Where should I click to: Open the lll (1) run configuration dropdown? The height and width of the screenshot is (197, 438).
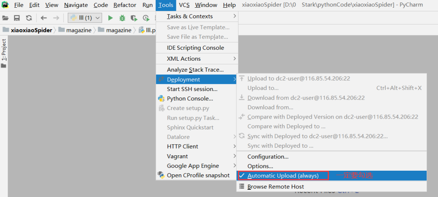tap(85, 18)
